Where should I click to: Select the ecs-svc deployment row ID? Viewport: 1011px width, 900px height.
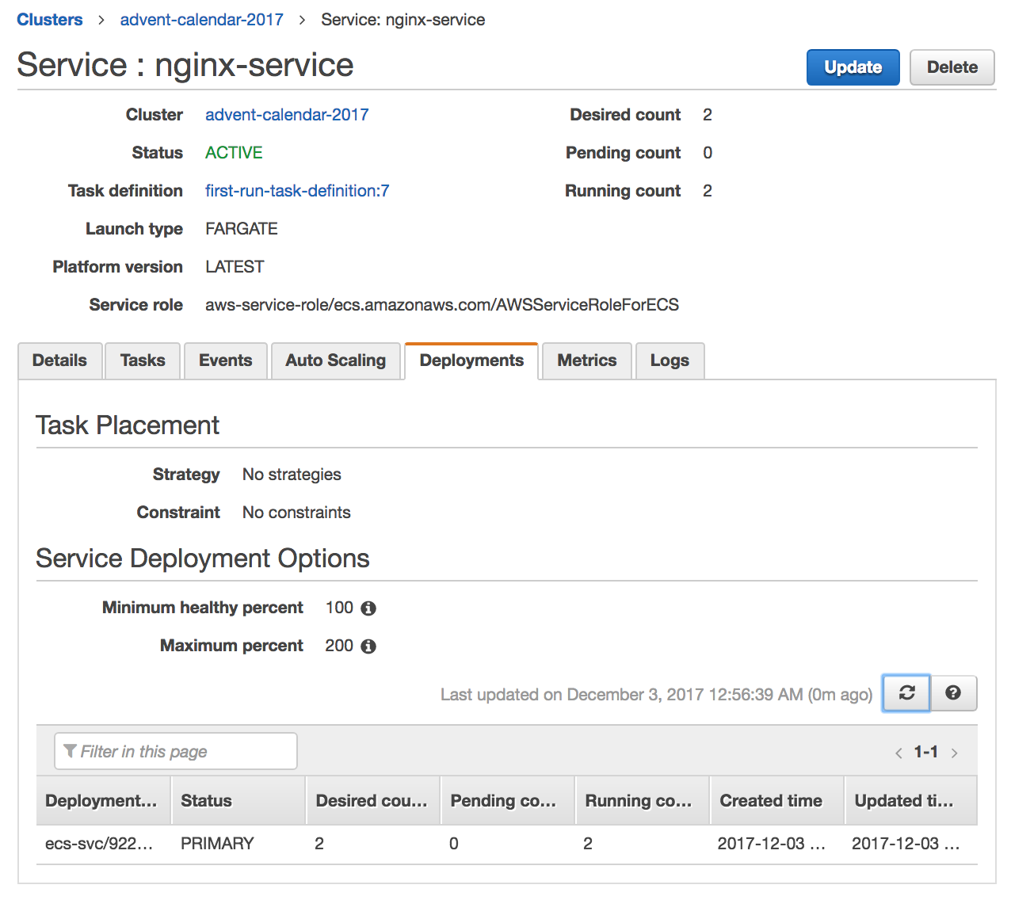[x=99, y=844]
